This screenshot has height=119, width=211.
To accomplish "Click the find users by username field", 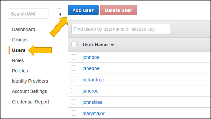I will click(121, 29).
